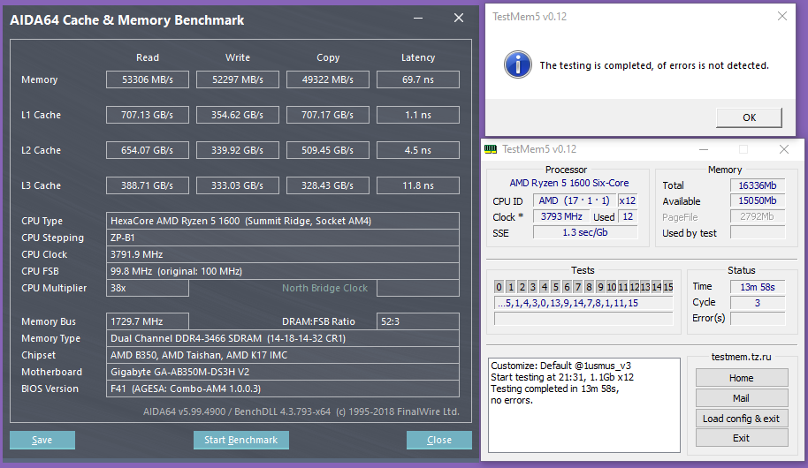Click Available memory value 15050Mb
Viewport: 808px width, 468px height.
[758, 200]
